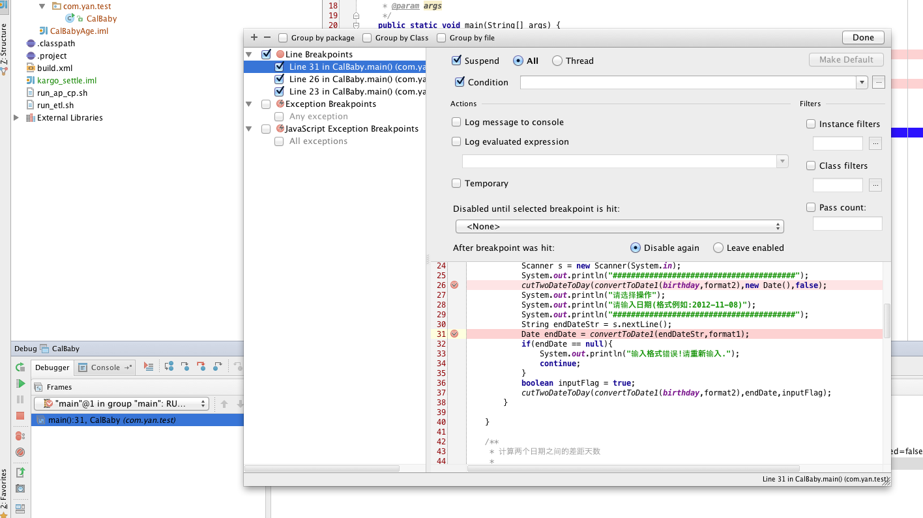Image resolution: width=923 pixels, height=518 pixels.
Task: Click the Done button
Action: (x=863, y=38)
